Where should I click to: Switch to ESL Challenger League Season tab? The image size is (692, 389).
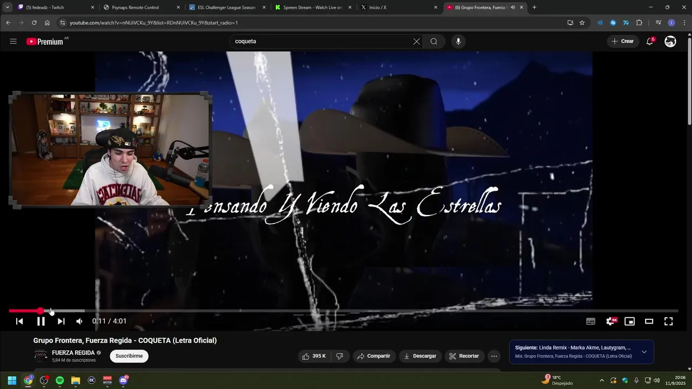(227, 8)
